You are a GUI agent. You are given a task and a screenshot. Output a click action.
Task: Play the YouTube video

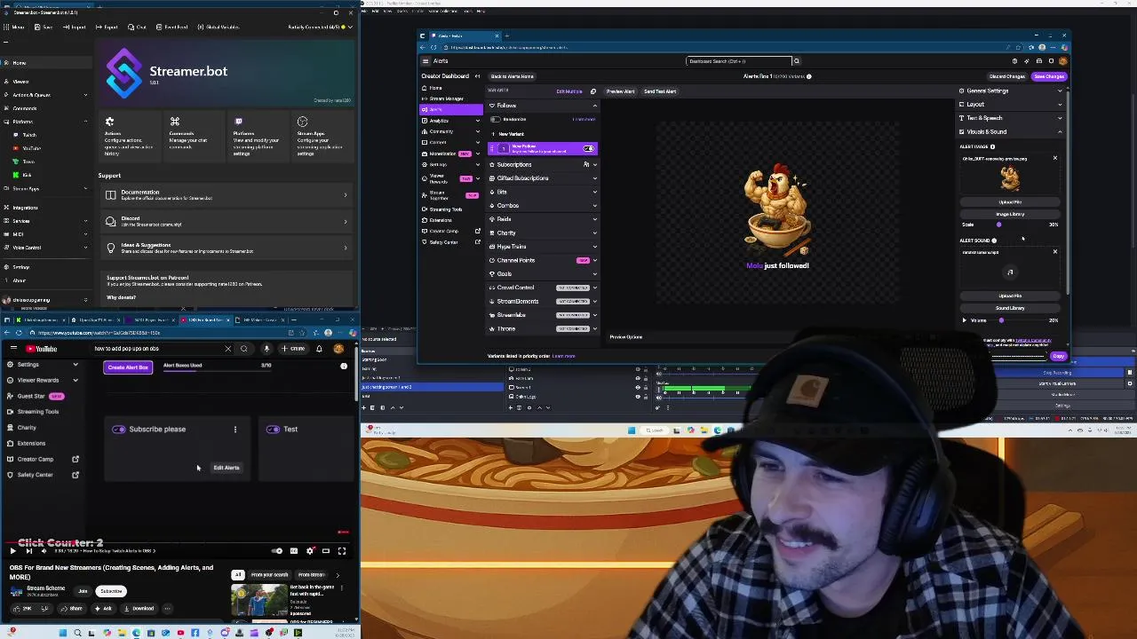pos(12,551)
